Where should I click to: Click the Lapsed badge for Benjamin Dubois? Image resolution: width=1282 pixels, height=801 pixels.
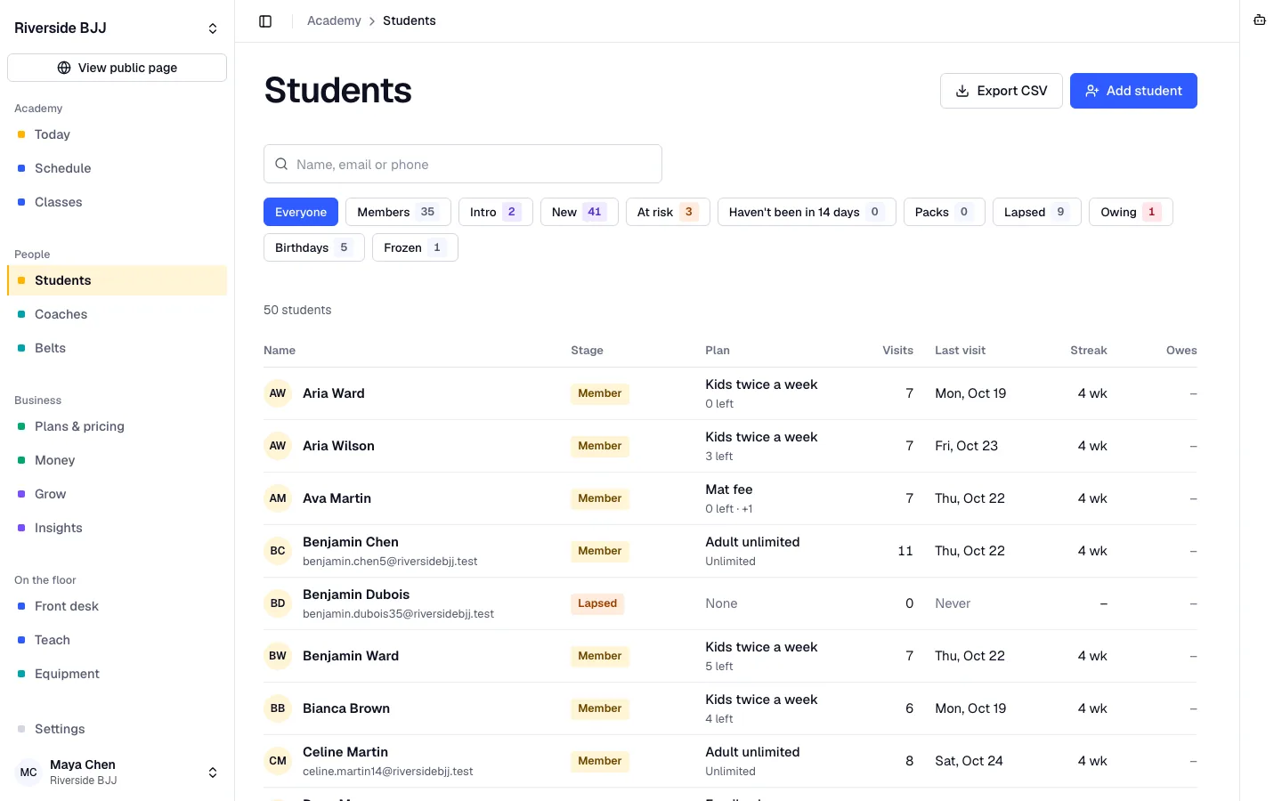click(x=597, y=603)
